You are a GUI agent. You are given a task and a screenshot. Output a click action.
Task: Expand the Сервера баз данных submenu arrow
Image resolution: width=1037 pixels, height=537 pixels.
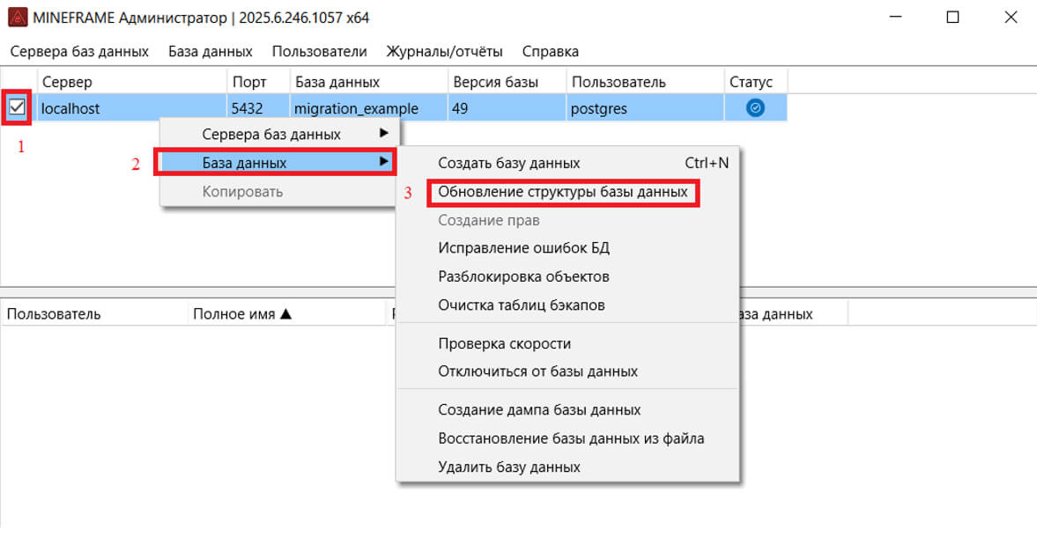click(x=383, y=134)
